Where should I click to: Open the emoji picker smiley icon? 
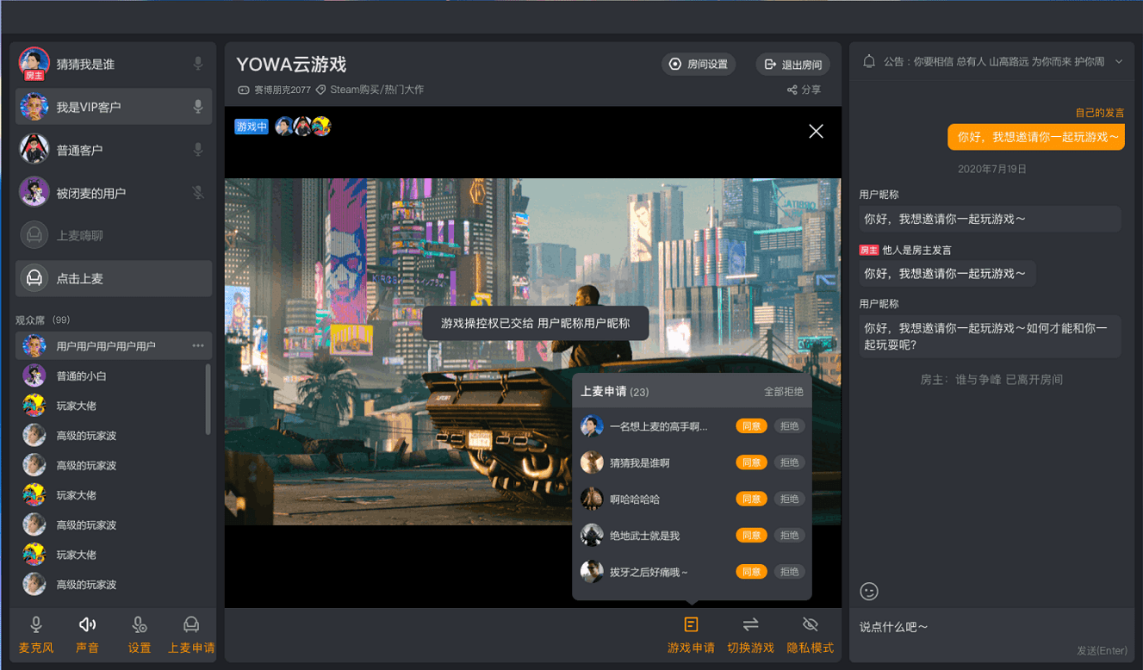pos(869,592)
